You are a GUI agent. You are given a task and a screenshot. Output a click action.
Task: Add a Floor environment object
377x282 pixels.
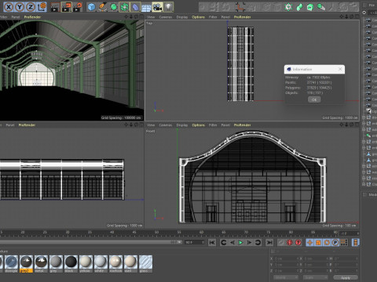click(146, 7)
